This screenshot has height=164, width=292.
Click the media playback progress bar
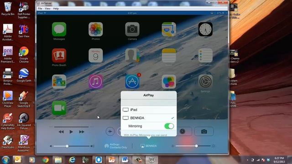point(71,127)
